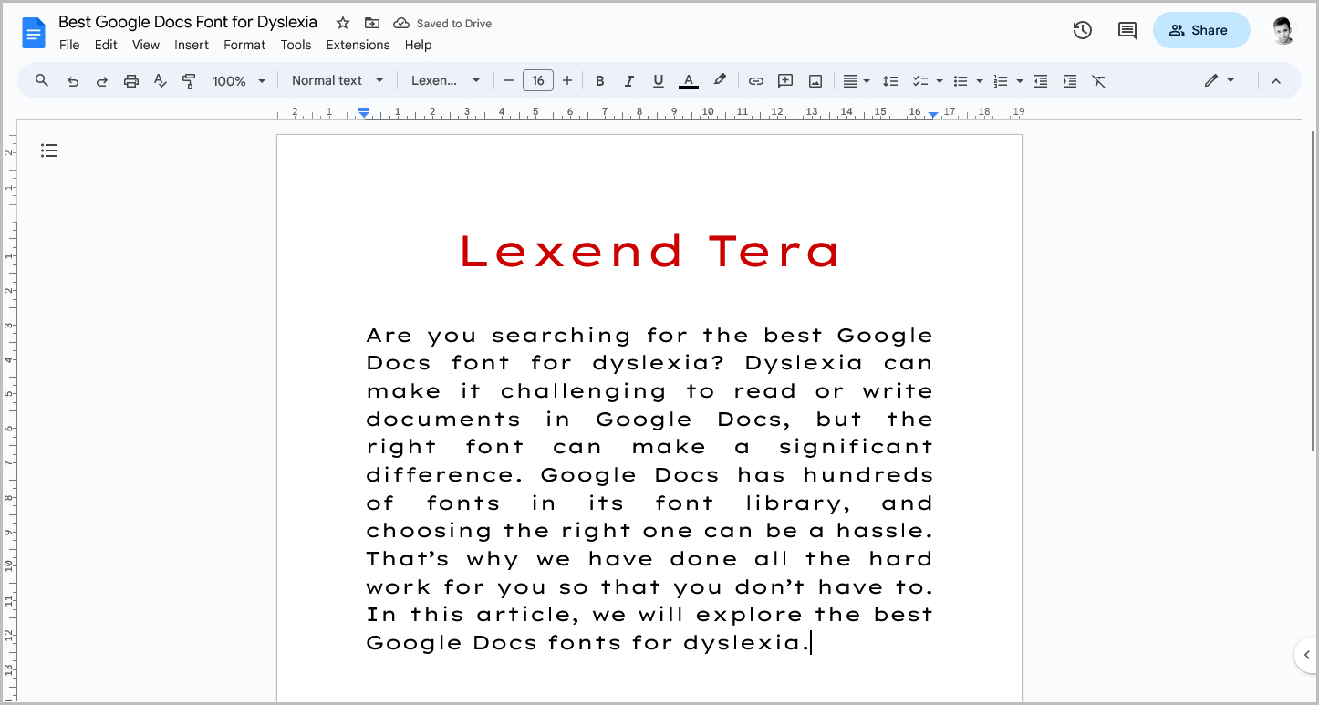Open the File menu
1319x705 pixels.
69,45
